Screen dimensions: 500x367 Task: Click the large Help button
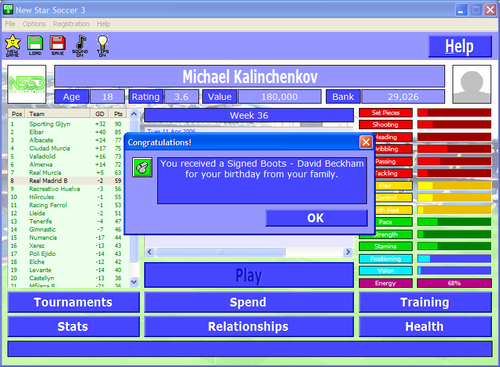[459, 47]
